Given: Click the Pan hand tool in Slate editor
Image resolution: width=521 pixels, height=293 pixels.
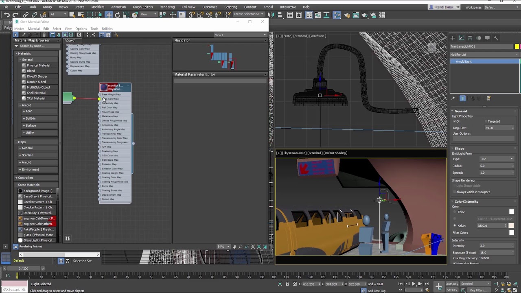Looking at the screenshot, I should click(x=234, y=247).
